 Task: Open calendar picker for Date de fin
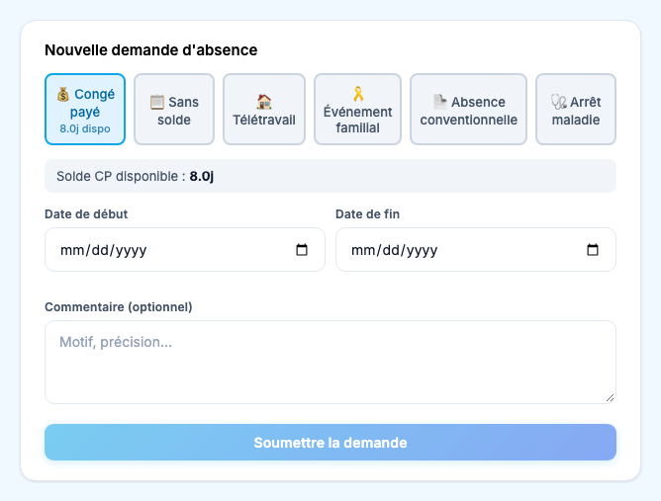click(593, 250)
